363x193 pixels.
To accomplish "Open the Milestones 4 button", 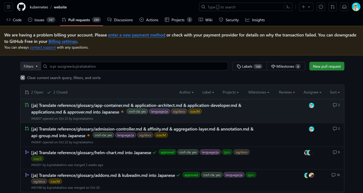I will pyautogui.click(x=286, y=66).
